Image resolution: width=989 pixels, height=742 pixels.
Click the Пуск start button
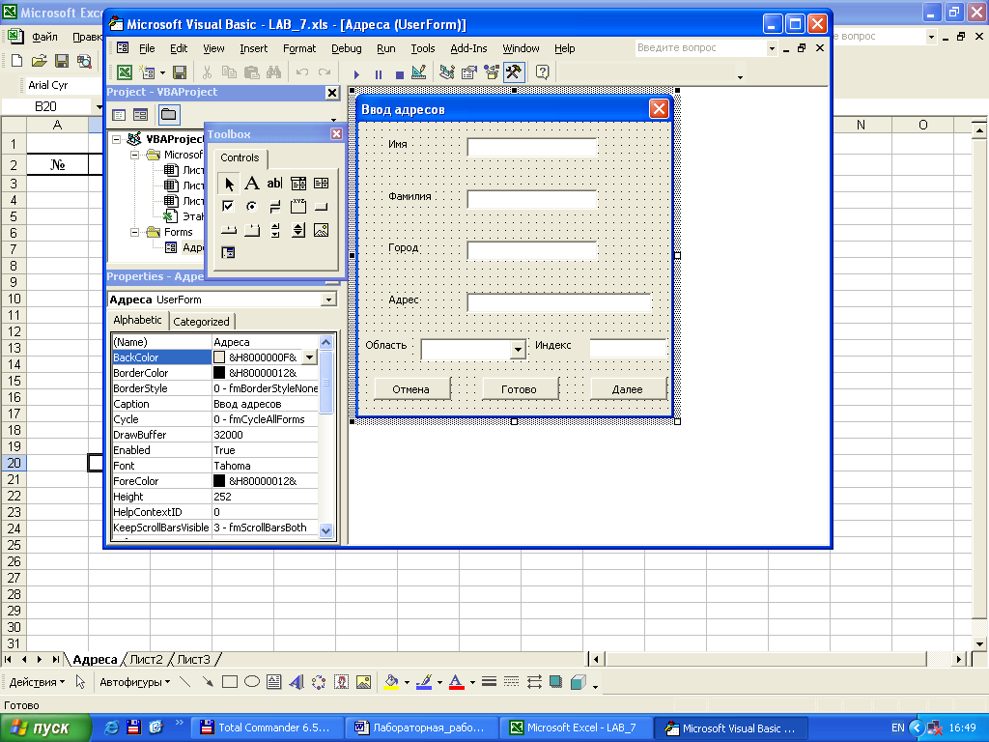(44, 728)
